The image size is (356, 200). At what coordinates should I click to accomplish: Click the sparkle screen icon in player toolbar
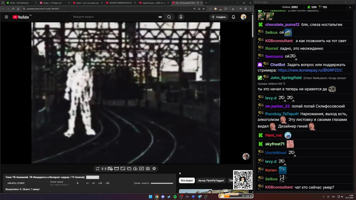(x=142, y=169)
